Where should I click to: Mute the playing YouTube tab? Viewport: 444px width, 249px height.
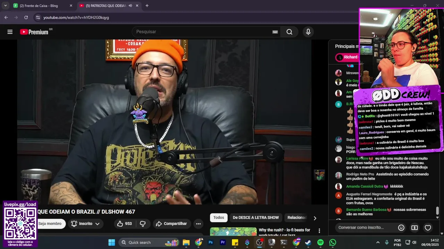point(130,6)
